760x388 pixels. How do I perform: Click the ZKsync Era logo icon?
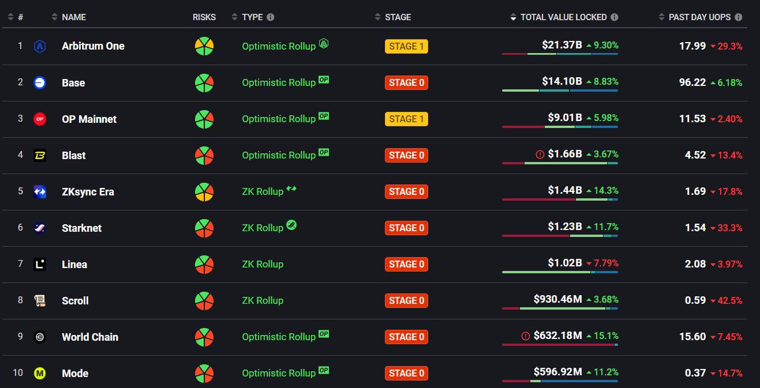pos(40,191)
